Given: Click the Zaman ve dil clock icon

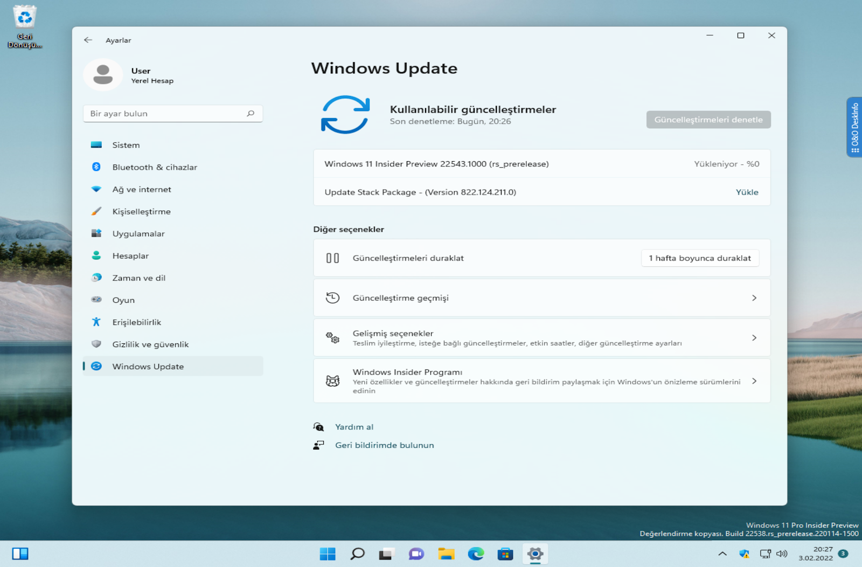Looking at the screenshot, I should click(96, 278).
